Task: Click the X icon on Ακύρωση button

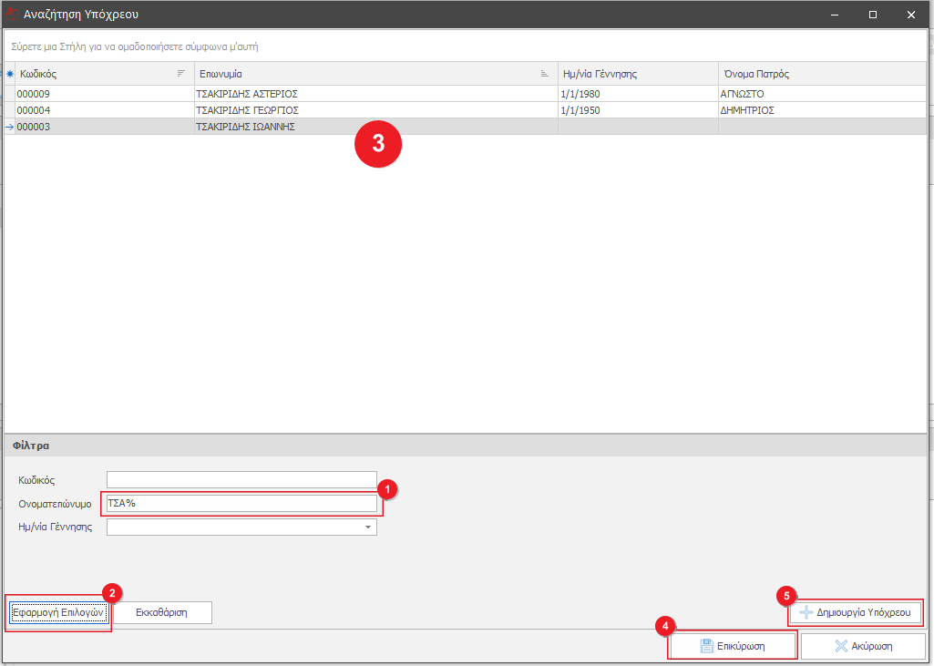Action: 841,646
